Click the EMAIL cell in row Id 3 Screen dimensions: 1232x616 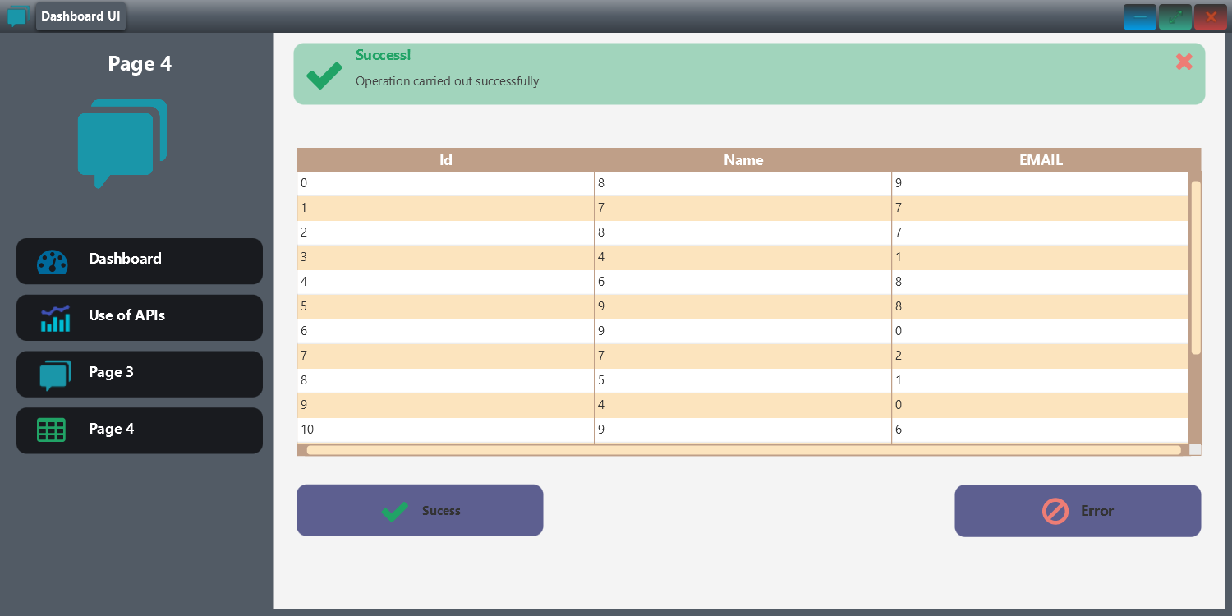(1041, 258)
